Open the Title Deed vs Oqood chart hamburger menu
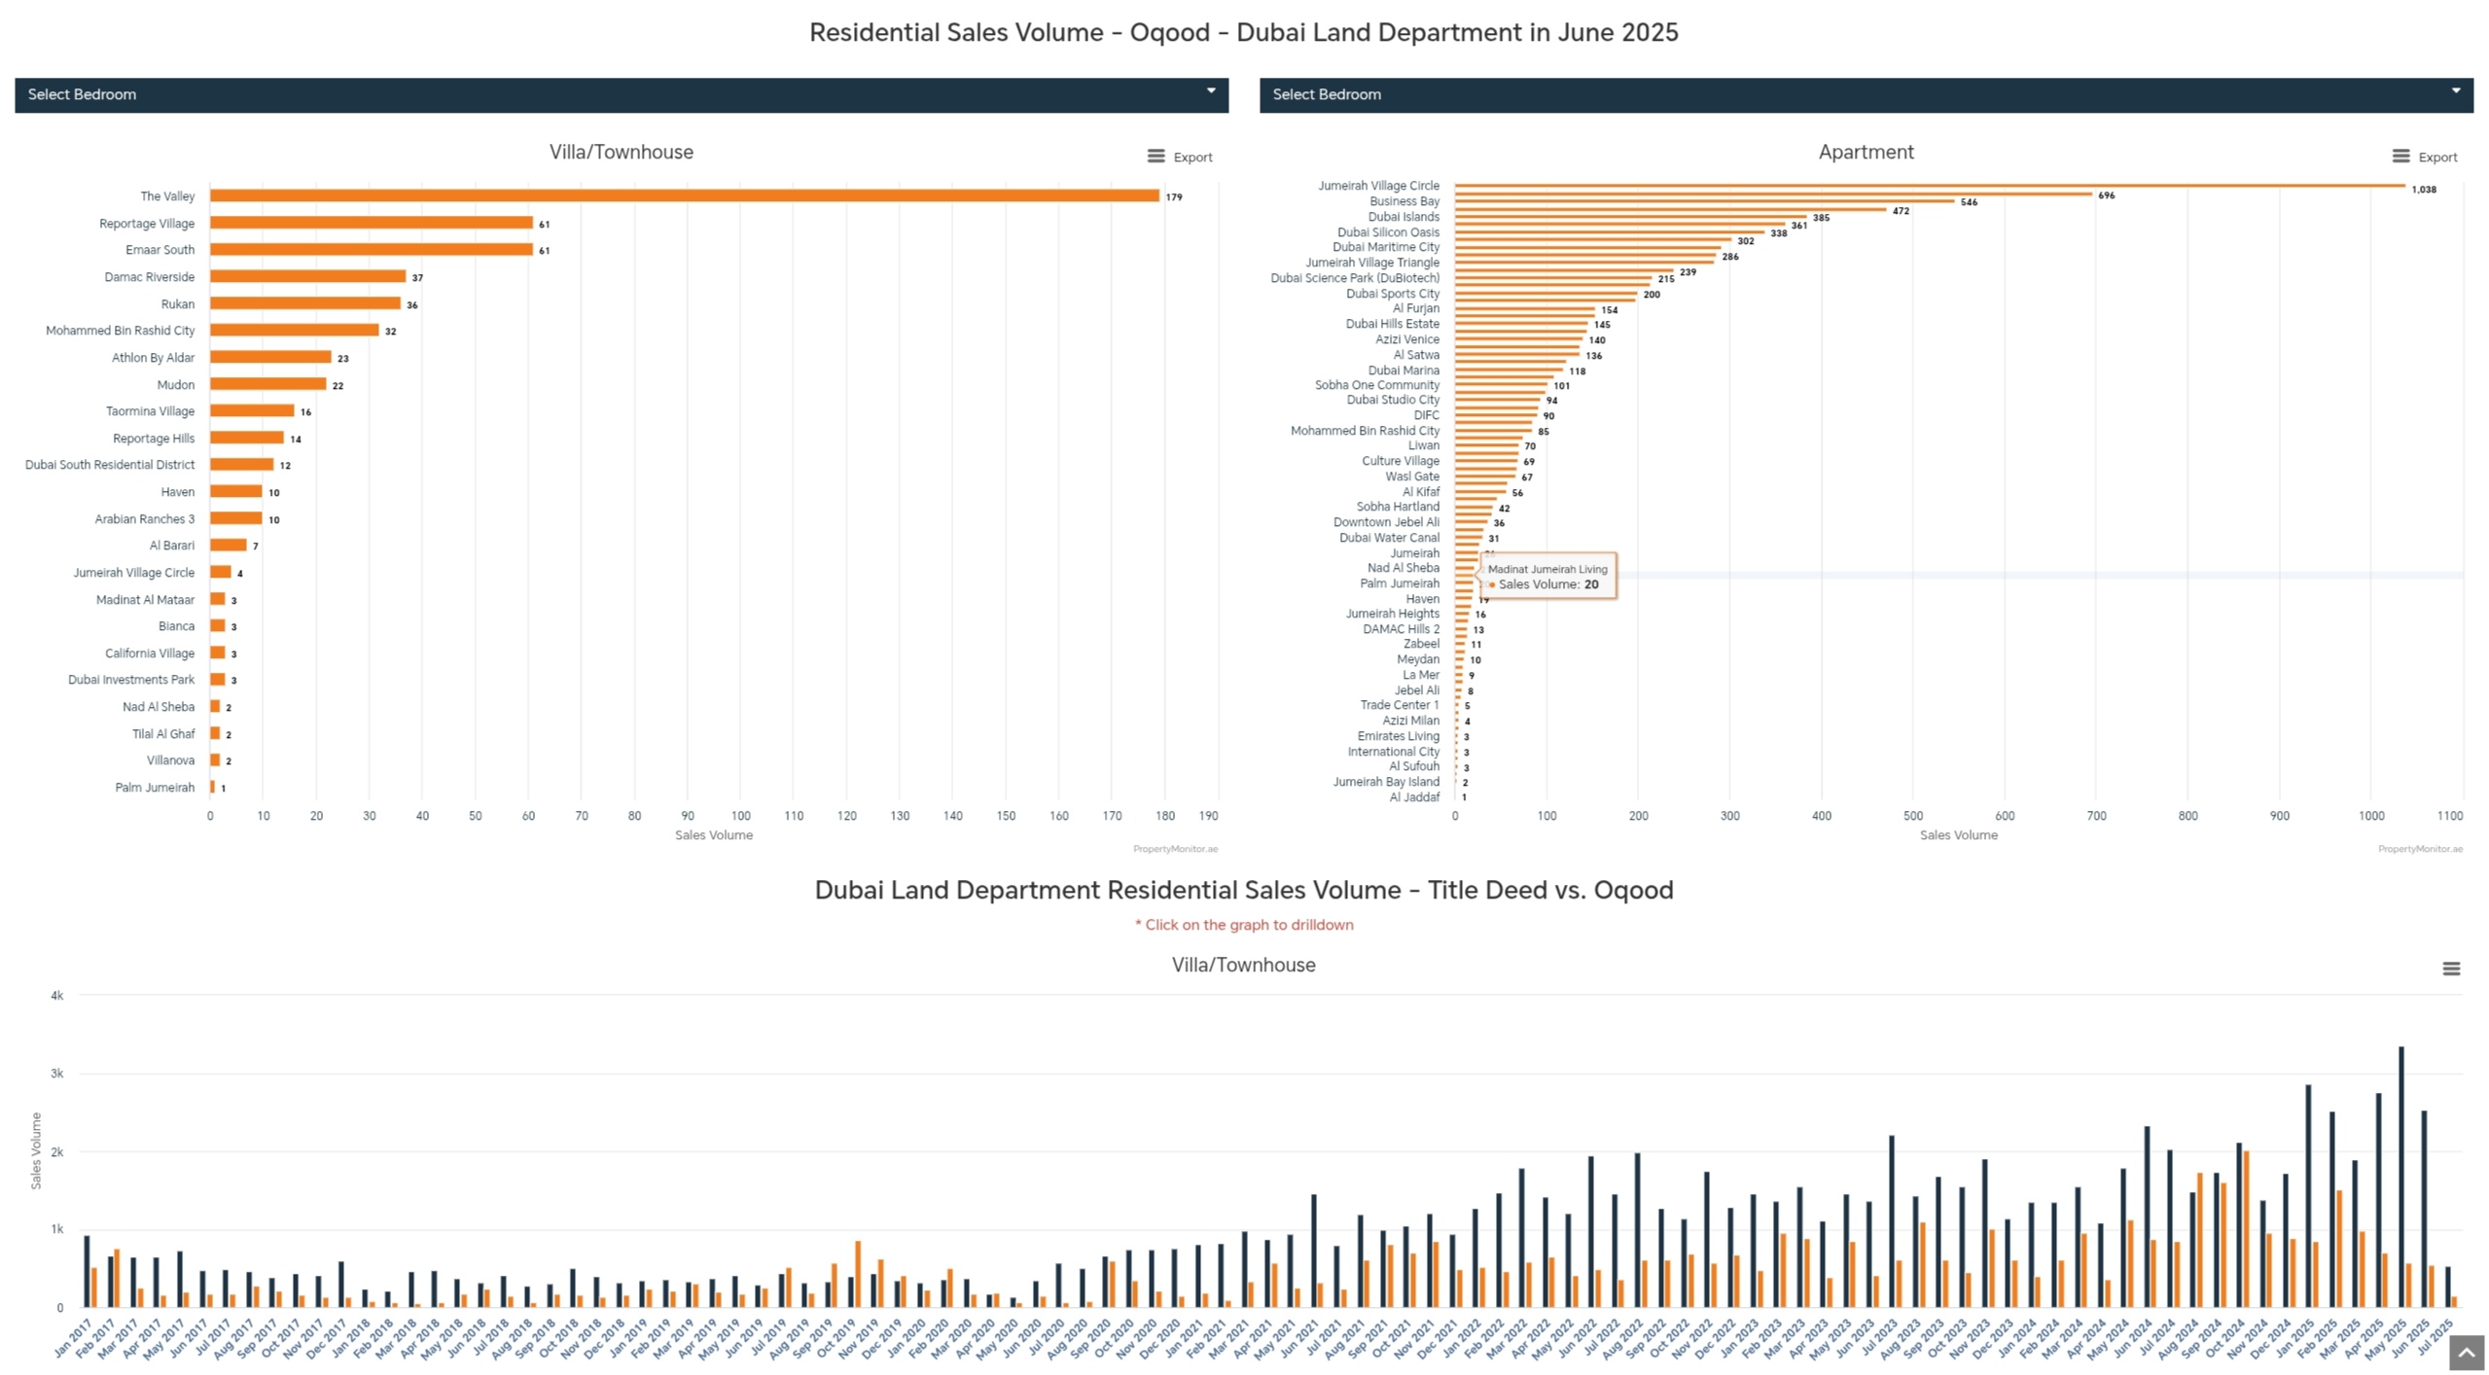The width and height of the screenshot is (2489, 1375). tap(2451, 969)
